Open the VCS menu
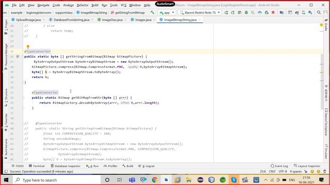This screenshot has width=330, height=185. [x=123, y=5]
